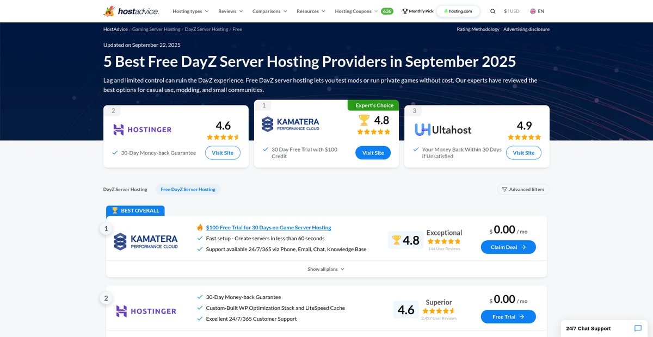Click Ultahost's star rating in top card

click(524, 137)
